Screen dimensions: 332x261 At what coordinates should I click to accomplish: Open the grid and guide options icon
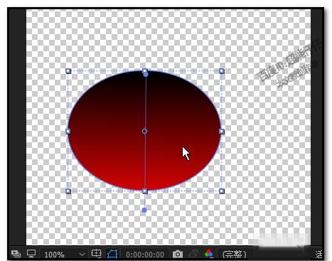coord(96,253)
